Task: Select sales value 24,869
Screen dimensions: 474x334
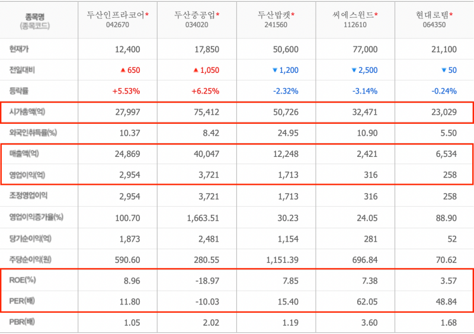Action: click(x=127, y=154)
